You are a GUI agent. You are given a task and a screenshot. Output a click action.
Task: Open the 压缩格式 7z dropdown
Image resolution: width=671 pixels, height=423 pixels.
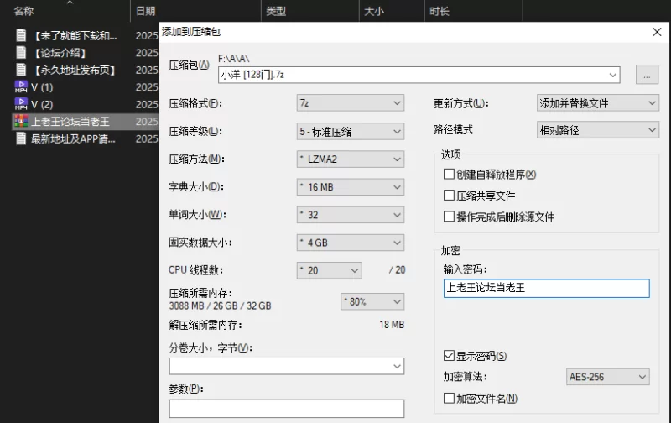[350, 103]
